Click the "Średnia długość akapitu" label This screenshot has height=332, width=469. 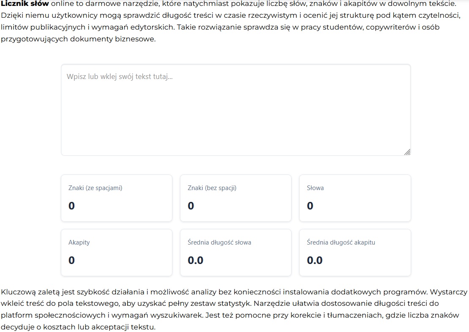(x=341, y=242)
